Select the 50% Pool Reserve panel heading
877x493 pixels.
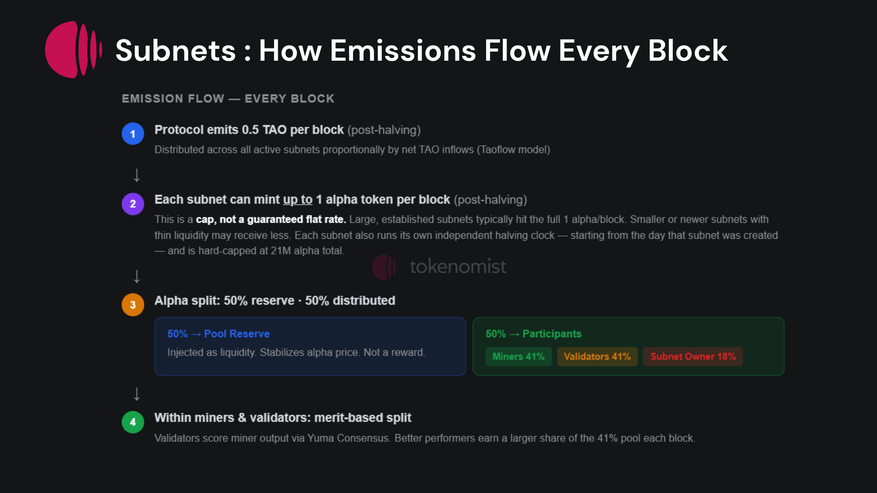pyautogui.click(x=218, y=334)
